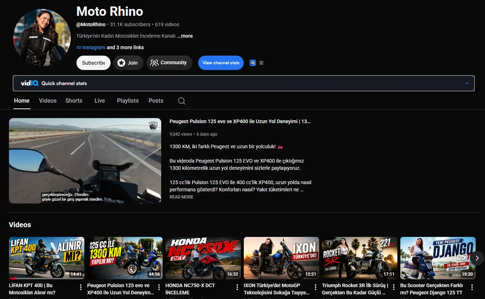Open options for Peugeot Pulsion 125 evo video
Screen dimensions: 485x299
159,287
